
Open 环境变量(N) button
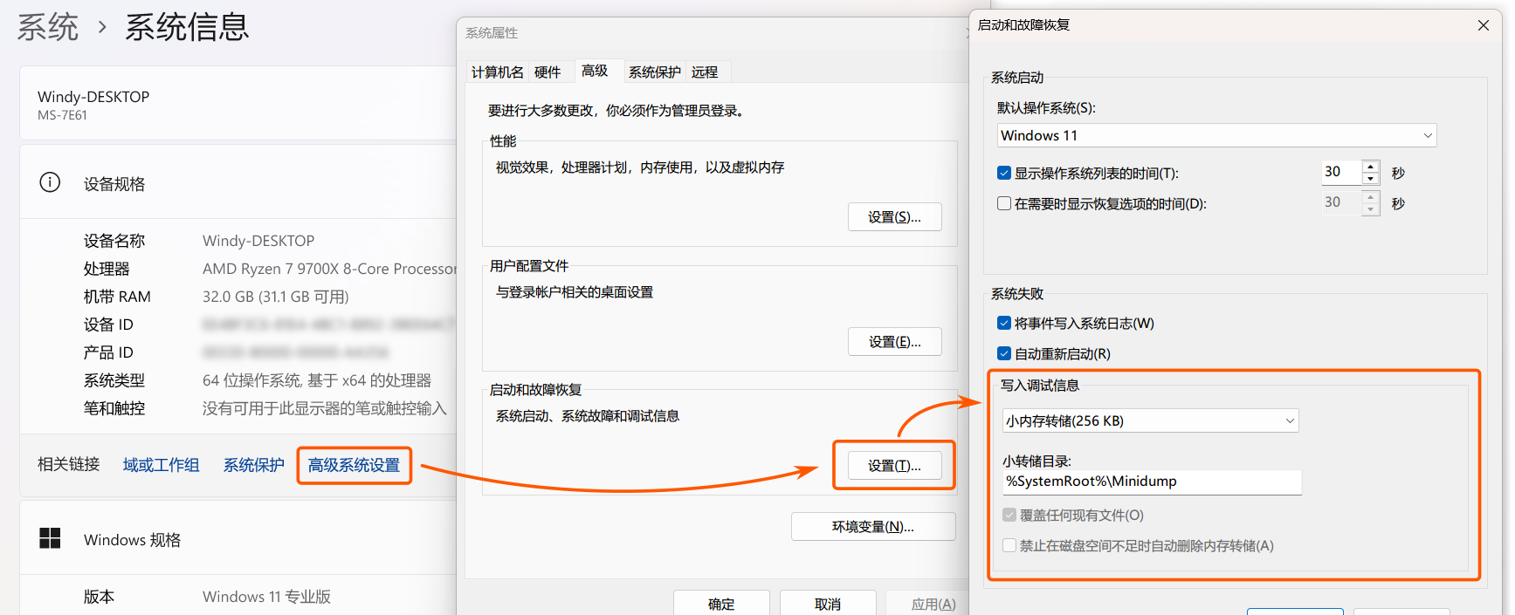873,527
